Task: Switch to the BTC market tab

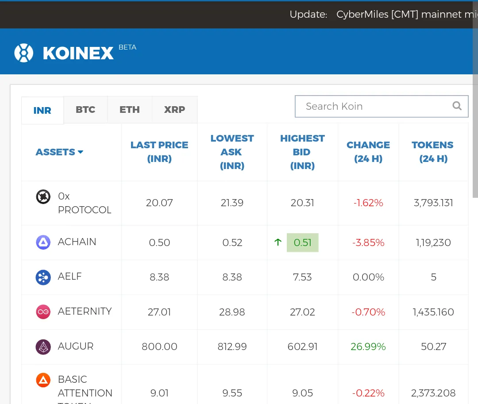Action: pos(85,110)
